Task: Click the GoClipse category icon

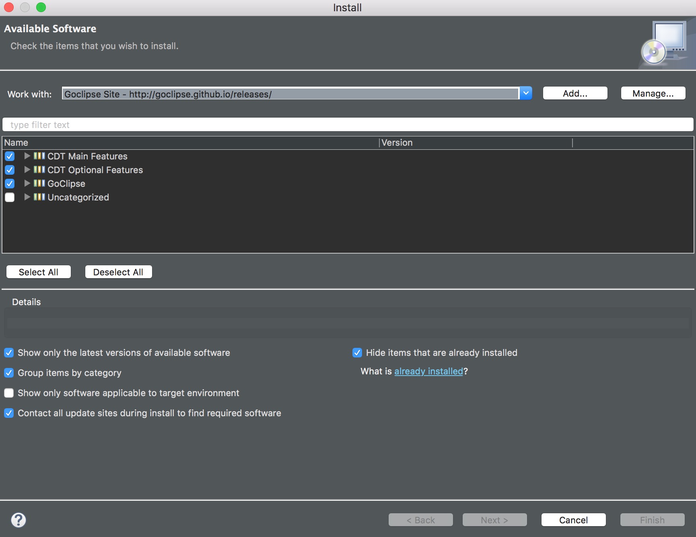Action: pyautogui.click(x=39, y=183)
